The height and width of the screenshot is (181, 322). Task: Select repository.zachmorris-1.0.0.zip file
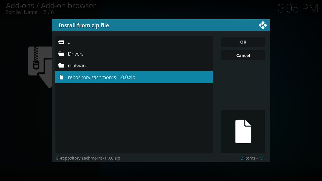click(x=134, y=77)
